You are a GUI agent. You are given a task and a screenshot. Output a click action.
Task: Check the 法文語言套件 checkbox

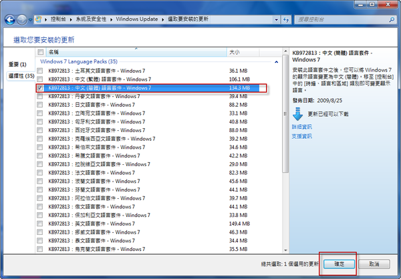point(40,173)
